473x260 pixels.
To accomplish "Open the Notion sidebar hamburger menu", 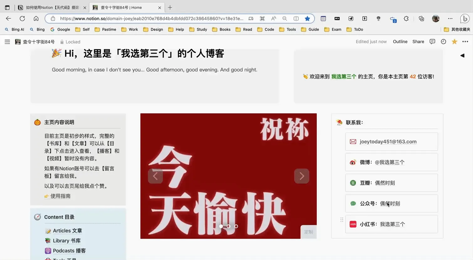I will coord(7,42).
